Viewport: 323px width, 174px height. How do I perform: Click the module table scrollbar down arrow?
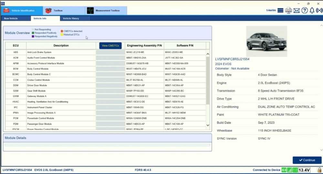(x=208, y=125)
